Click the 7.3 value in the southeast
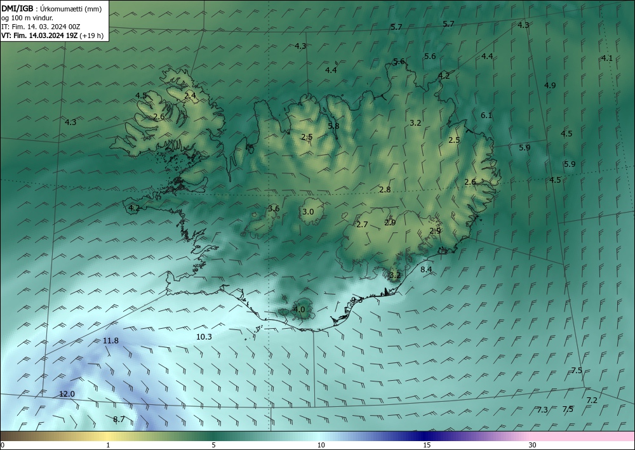Screen dimensions: 635x450 542,410
